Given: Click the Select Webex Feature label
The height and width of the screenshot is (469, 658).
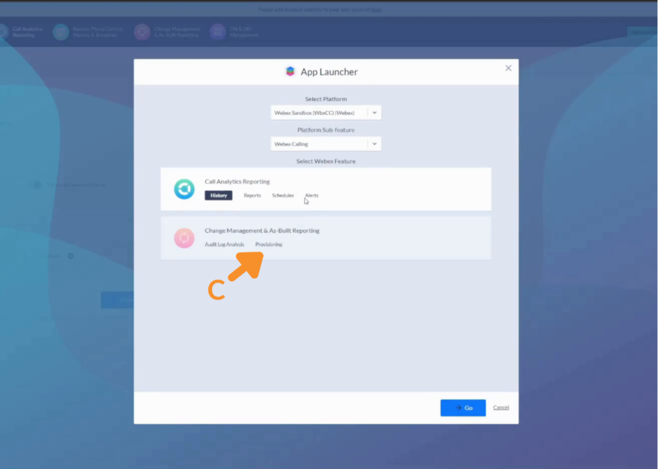Looking at the screenshot, I should tap(325, 161).
